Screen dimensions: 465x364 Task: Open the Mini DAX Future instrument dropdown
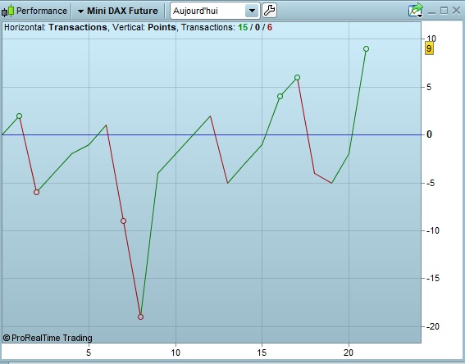pos(118,11)
